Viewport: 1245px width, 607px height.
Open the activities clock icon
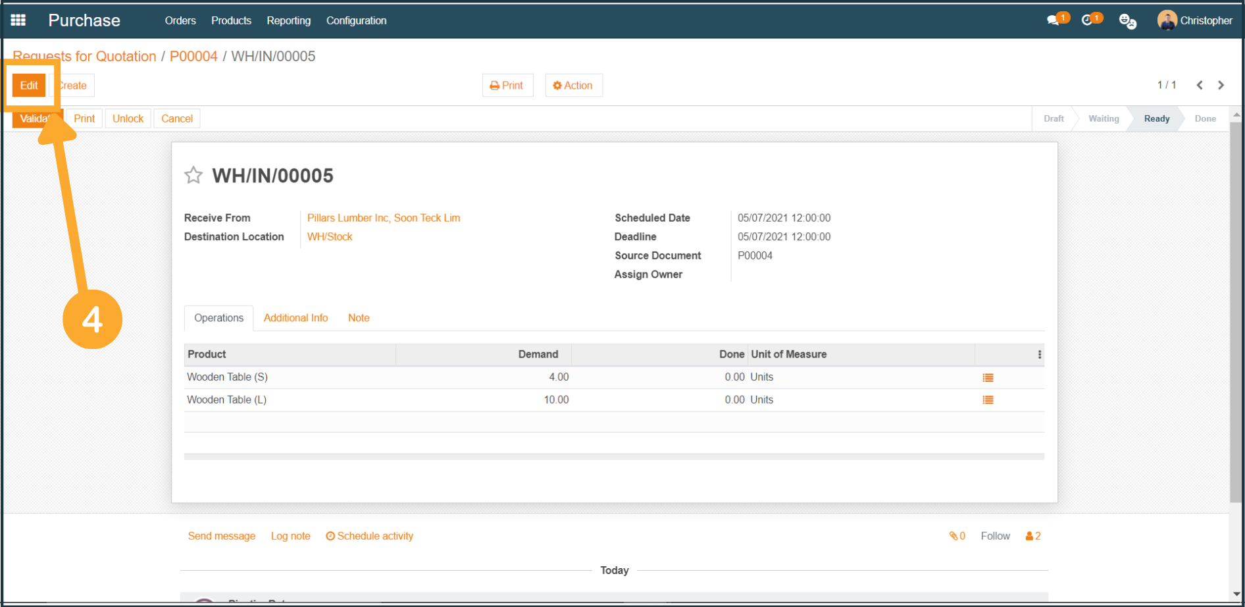point(1088,20)
